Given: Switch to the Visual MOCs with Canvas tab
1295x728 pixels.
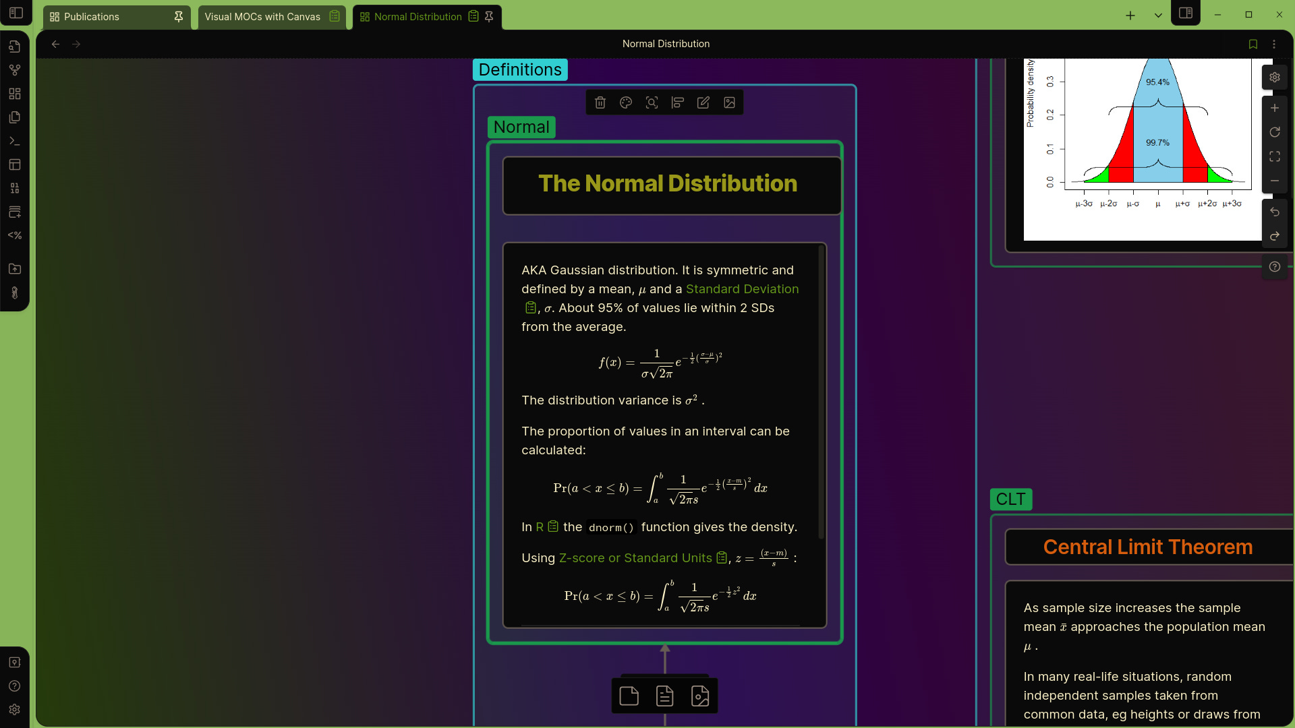Looking at the screenshot, I should [262, 16].
